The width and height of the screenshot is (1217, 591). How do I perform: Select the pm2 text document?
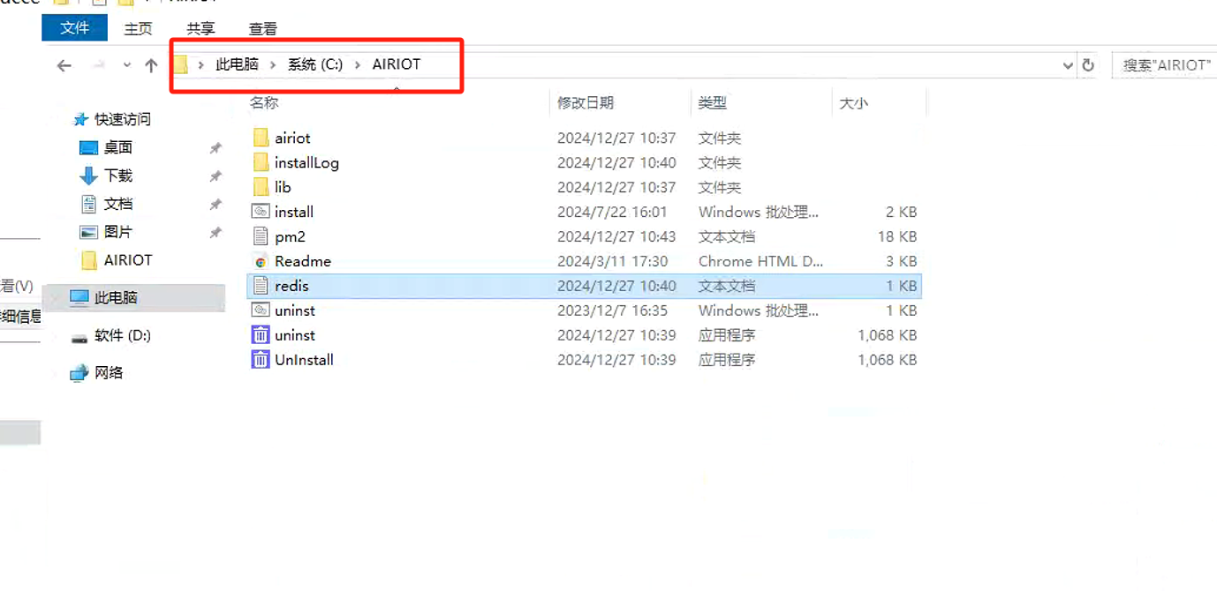291,236
